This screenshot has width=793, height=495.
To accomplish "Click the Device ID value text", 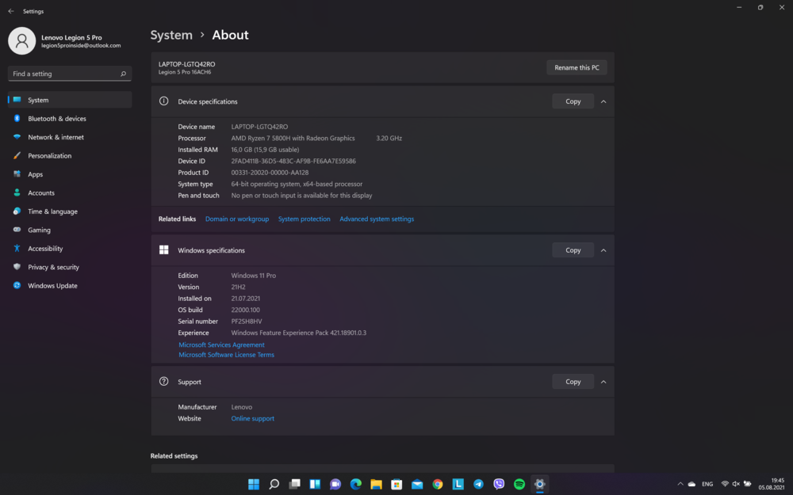I will [x=293, y=161].
